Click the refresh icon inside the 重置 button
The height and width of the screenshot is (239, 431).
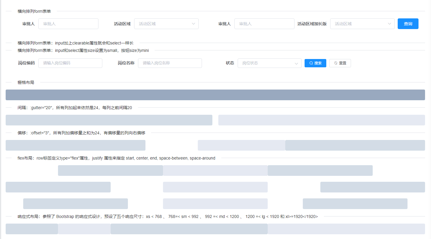click(x=335, y=63)
